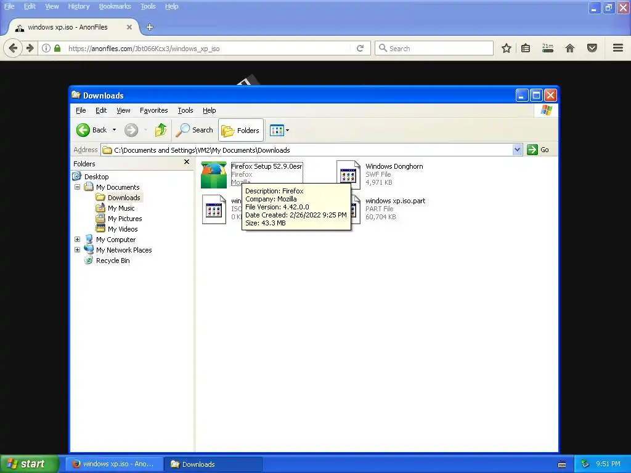This screenshot has width=631, height=473.
Task: Open Search in Explorer toolbar
Action: point(195,130)
